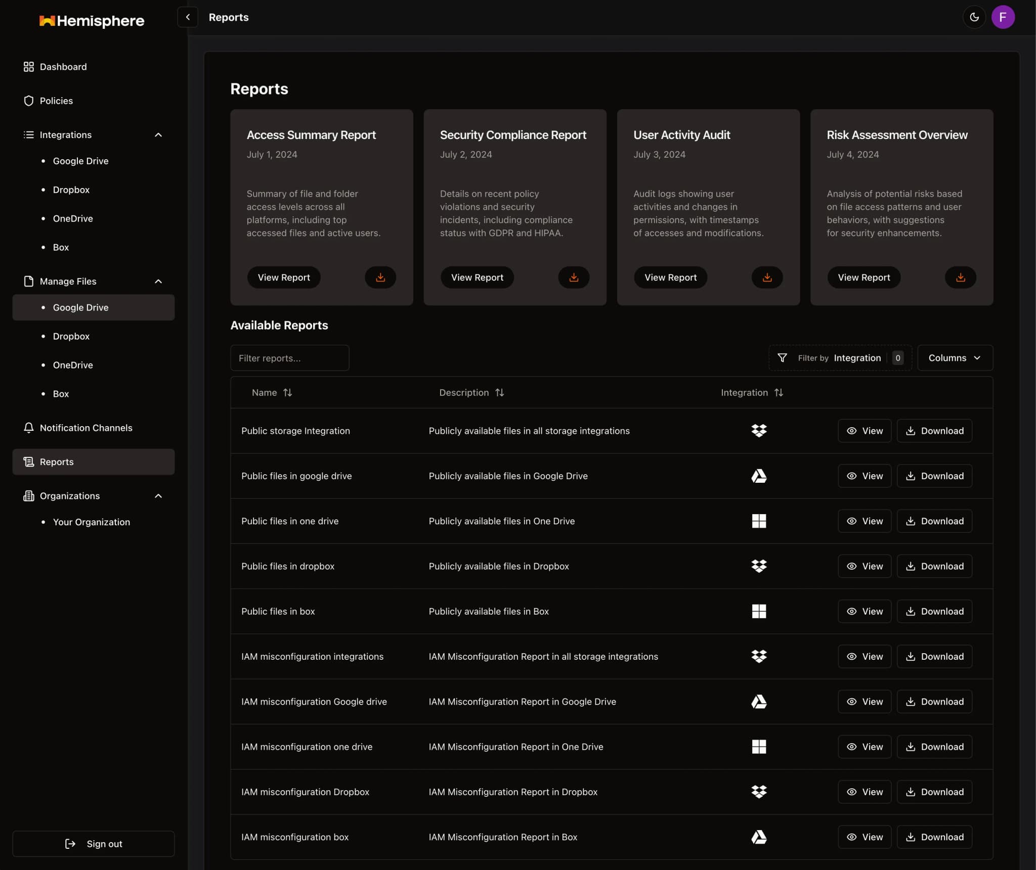The image size is (1036, 870).
Task: Click OneDrive icon in Public files in one drive row
Action: 759,521
